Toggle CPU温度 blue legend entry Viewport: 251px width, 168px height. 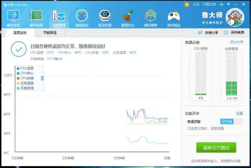(25, 68)
